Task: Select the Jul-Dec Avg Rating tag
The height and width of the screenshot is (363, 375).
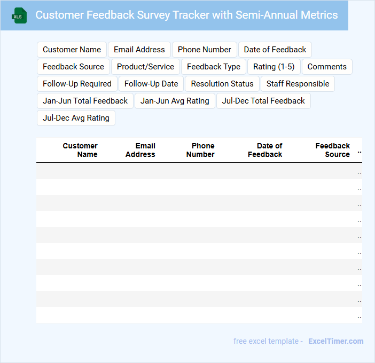Action: (x=76, y=118)
